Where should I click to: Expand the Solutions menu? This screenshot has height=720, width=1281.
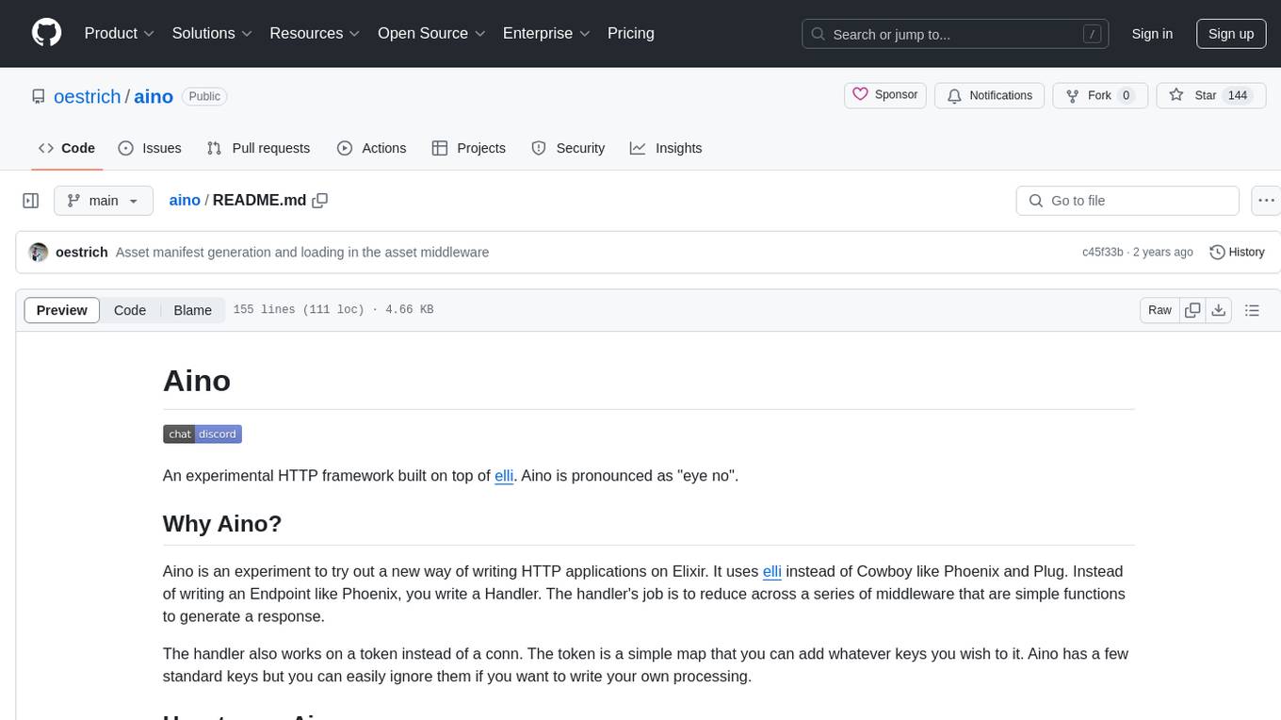point(213,33)
